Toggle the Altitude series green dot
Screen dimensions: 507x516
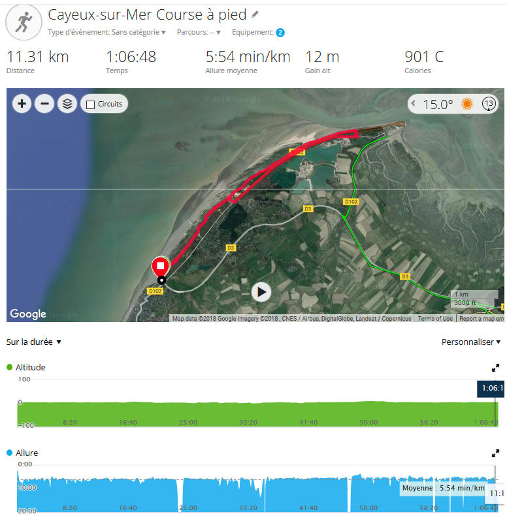(x=10, y=367)
